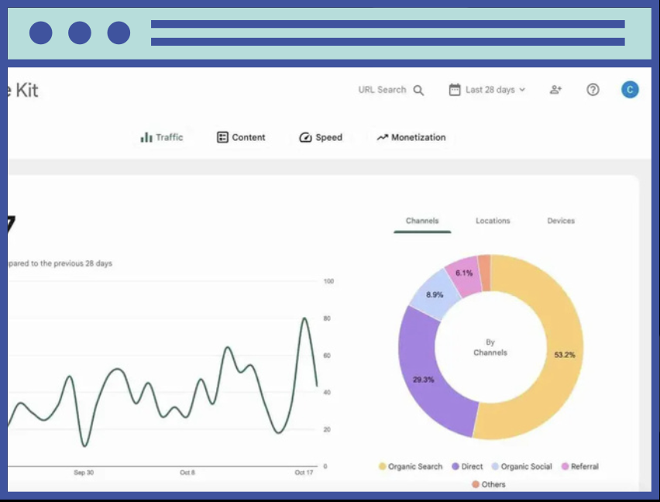
Task: Open the help question mark icon
Action: [x=593, y=90]
